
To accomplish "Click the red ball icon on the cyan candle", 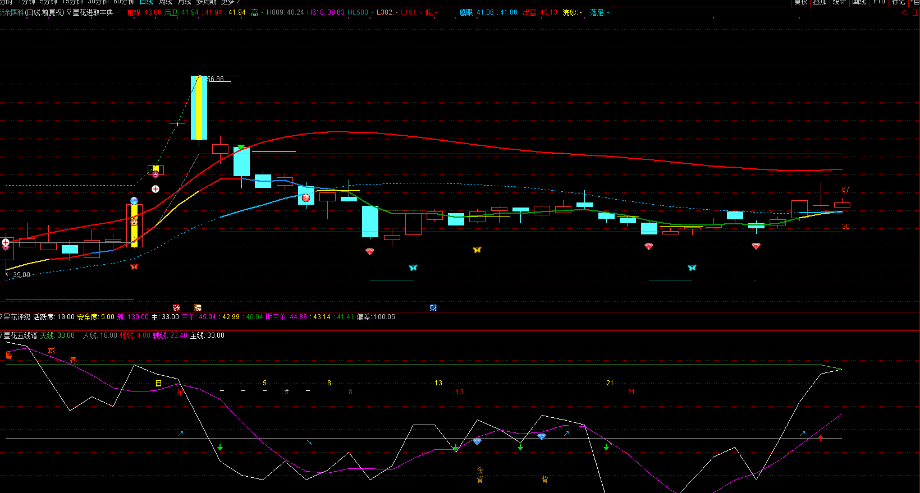I will (x=306, y=197).
